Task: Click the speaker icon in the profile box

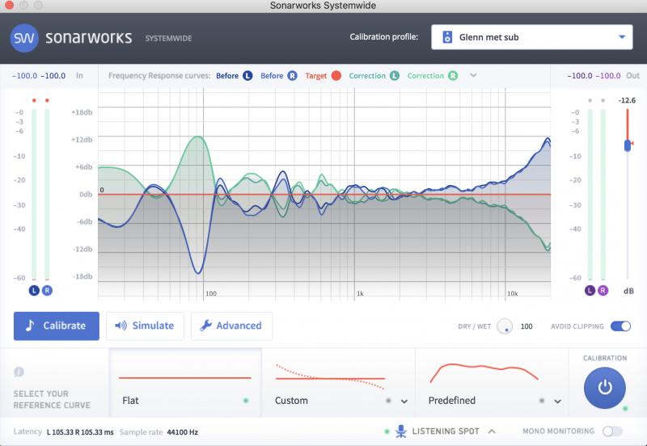Action: 447,37
